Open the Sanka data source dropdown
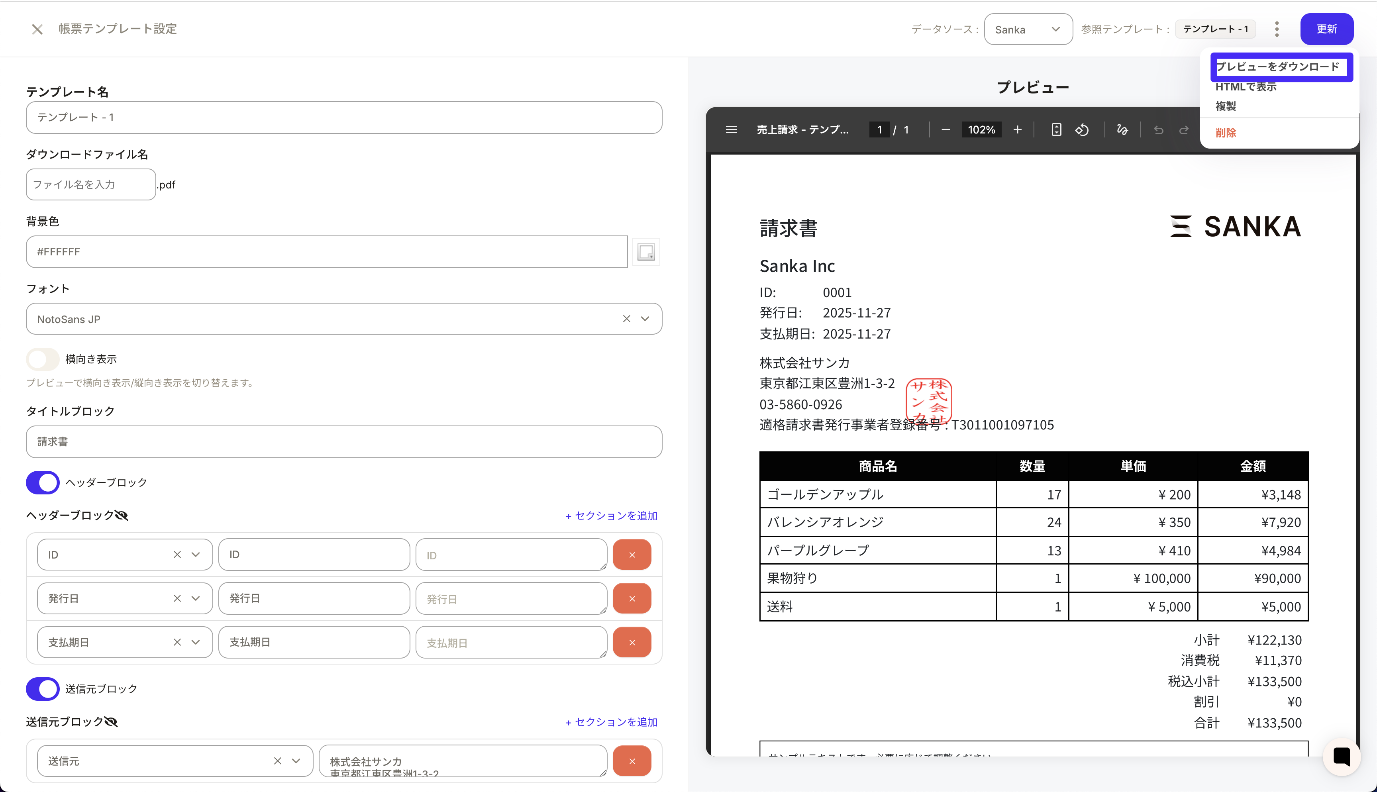This screenshot has width=1377, height=792. point(1028,29)
